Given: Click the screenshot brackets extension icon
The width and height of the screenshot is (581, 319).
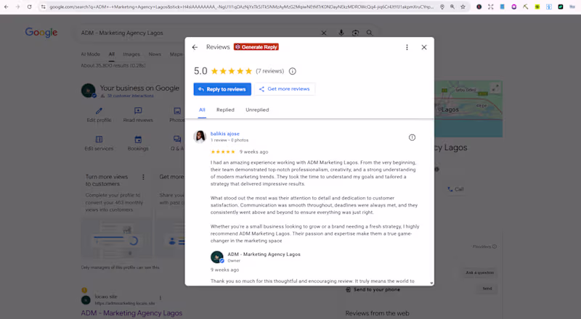Looking at the screenshot, I should point(491,7).
